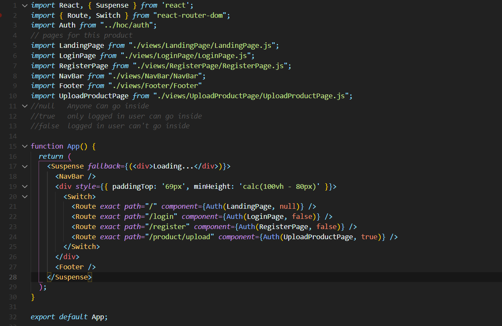Click the "return (" statement on line 16

click(x=55, y=157)
